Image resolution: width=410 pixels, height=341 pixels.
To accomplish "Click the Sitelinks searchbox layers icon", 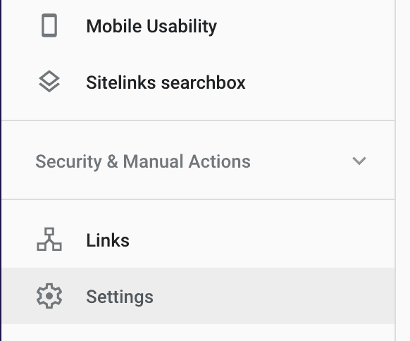I will click(49, 81).
